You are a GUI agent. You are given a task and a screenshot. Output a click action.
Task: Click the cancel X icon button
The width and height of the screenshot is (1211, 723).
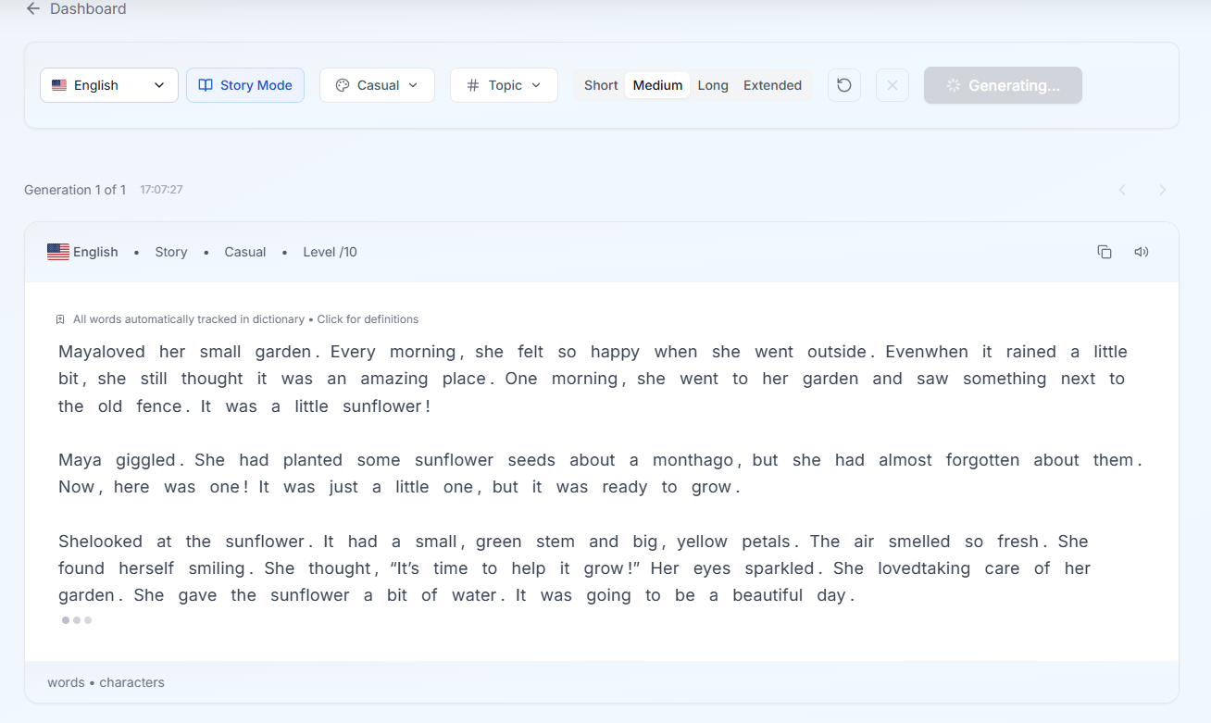tap(892, 85)
